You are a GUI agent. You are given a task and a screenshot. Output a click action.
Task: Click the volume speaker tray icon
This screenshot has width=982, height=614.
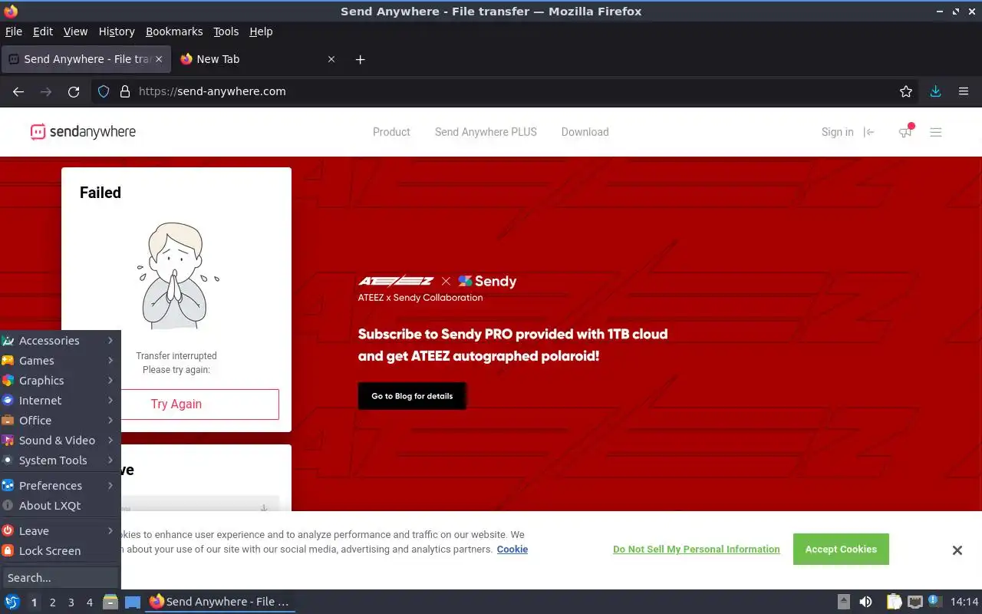click(x=865, y=602)
